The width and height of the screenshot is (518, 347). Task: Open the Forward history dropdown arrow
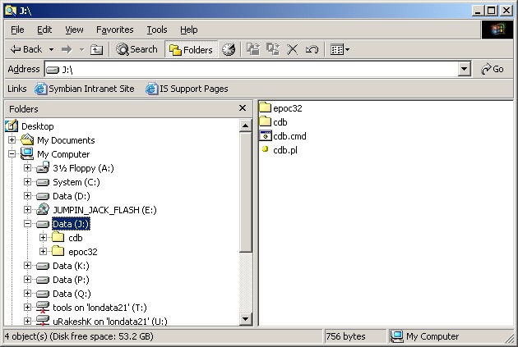81,50
